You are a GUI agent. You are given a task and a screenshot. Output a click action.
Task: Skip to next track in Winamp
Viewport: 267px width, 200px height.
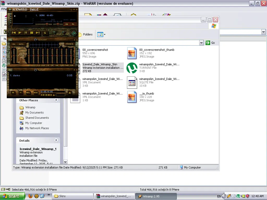click(38, 33)
